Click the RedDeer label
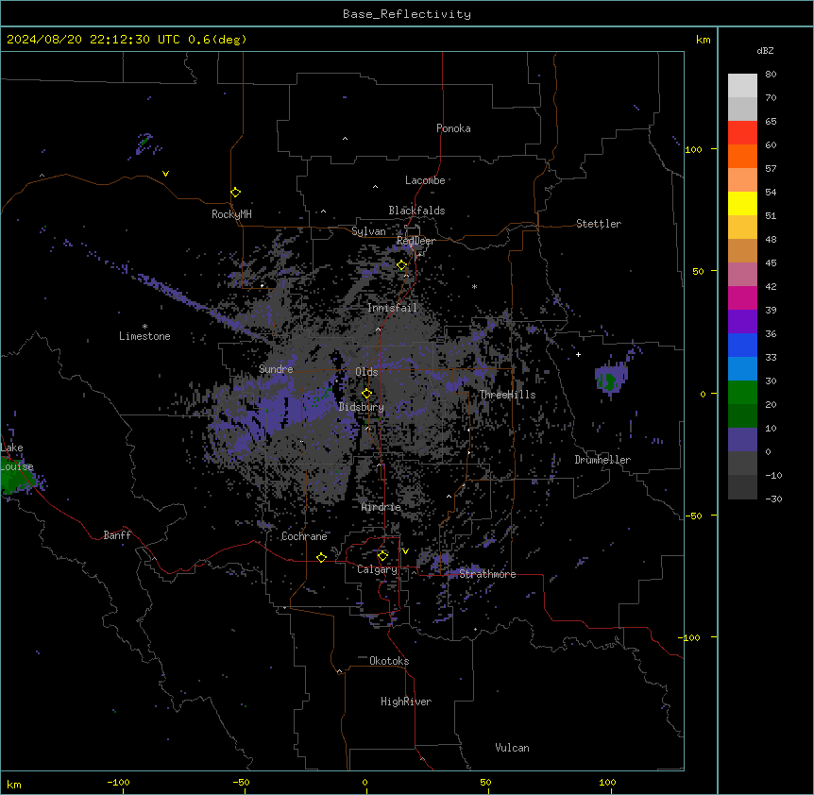 (x=415, y=241)
